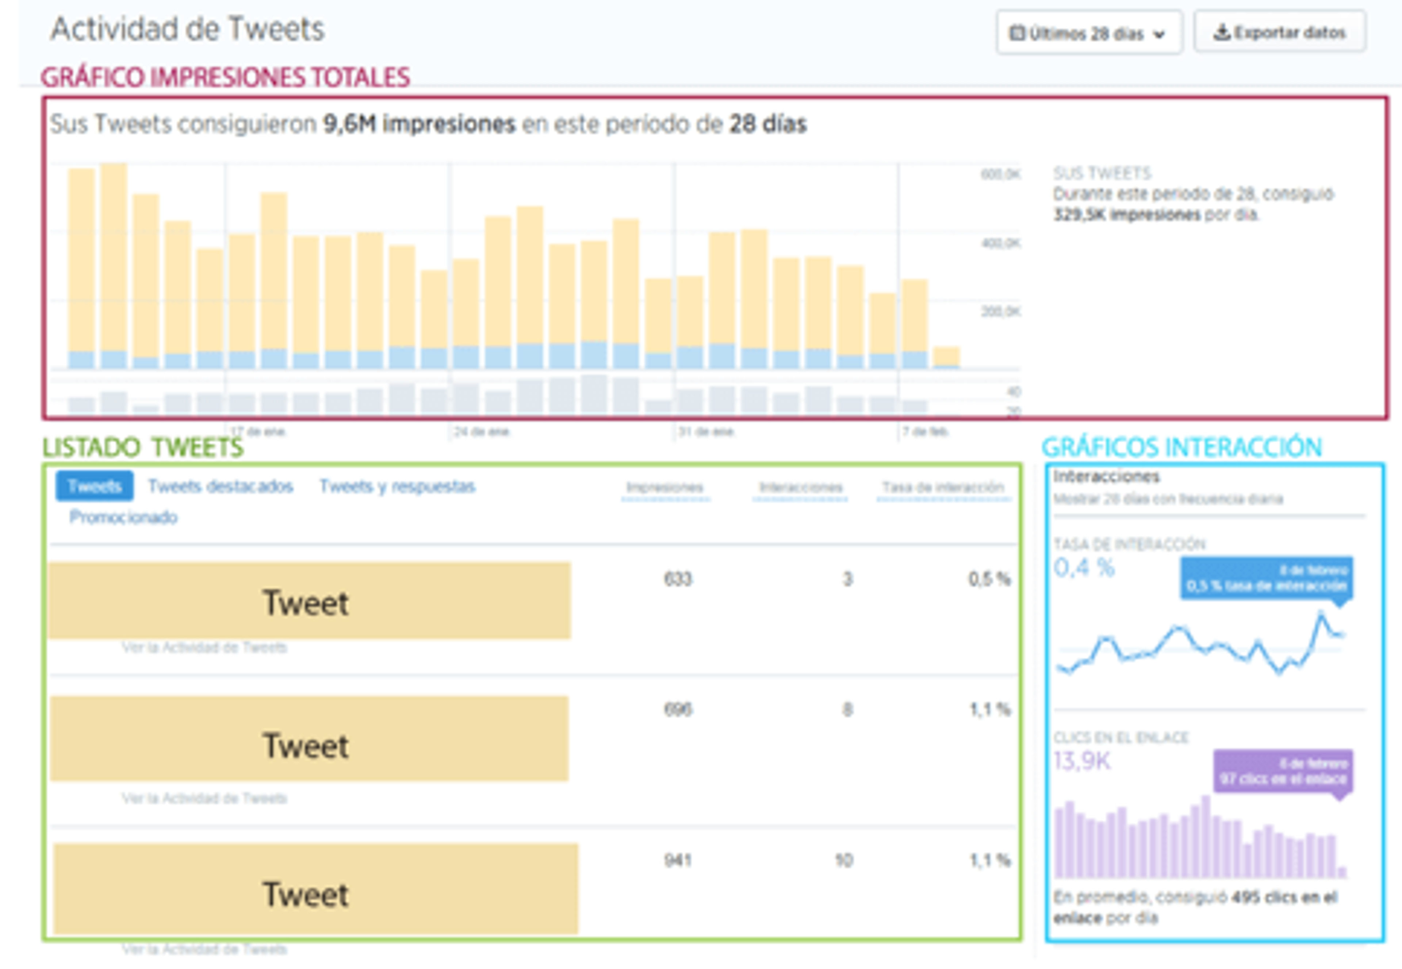1402x969 pixels.
Task: Click the download icon on Exportar datos
Action: pos(1222,32)
